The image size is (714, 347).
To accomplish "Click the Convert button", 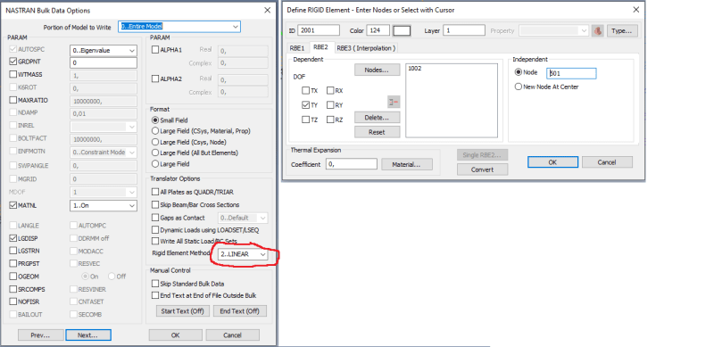I will tap(482, 169).
